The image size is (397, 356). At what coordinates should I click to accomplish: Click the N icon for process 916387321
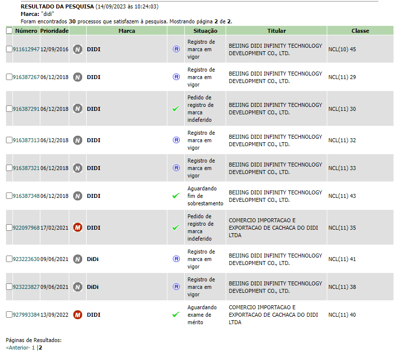[78, 168]
